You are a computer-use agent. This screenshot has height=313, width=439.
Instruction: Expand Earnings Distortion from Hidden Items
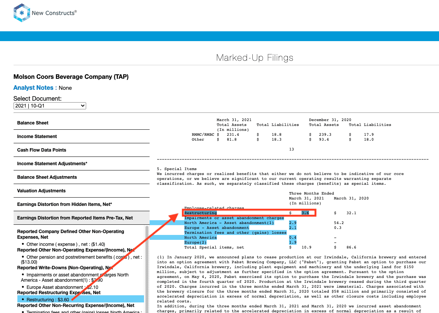click(82, 204)
